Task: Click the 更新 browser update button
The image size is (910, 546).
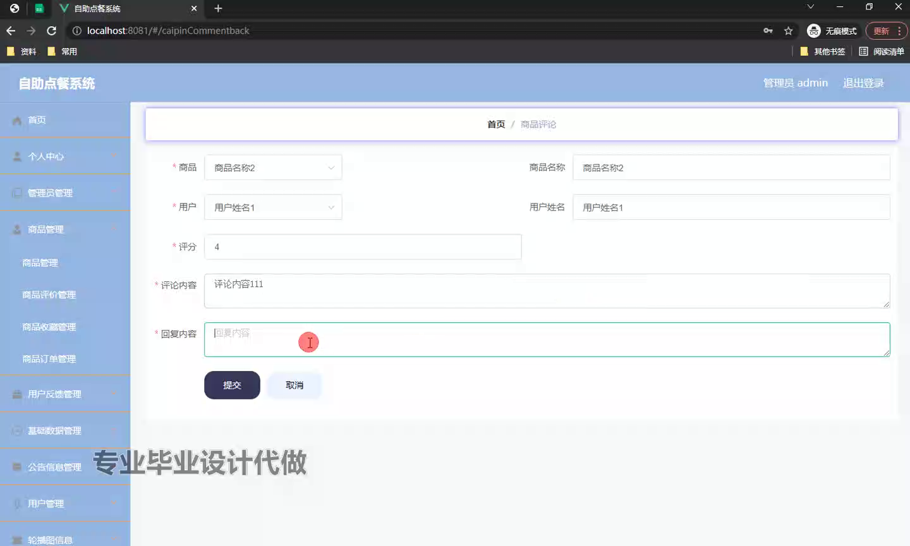Action: (881, 30)
